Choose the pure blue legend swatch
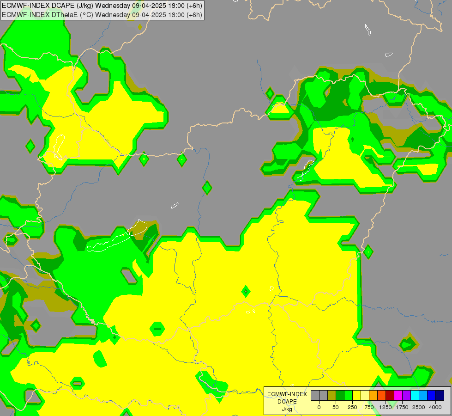The width and height of the screenshot is (452, 416). click(432, 395)
